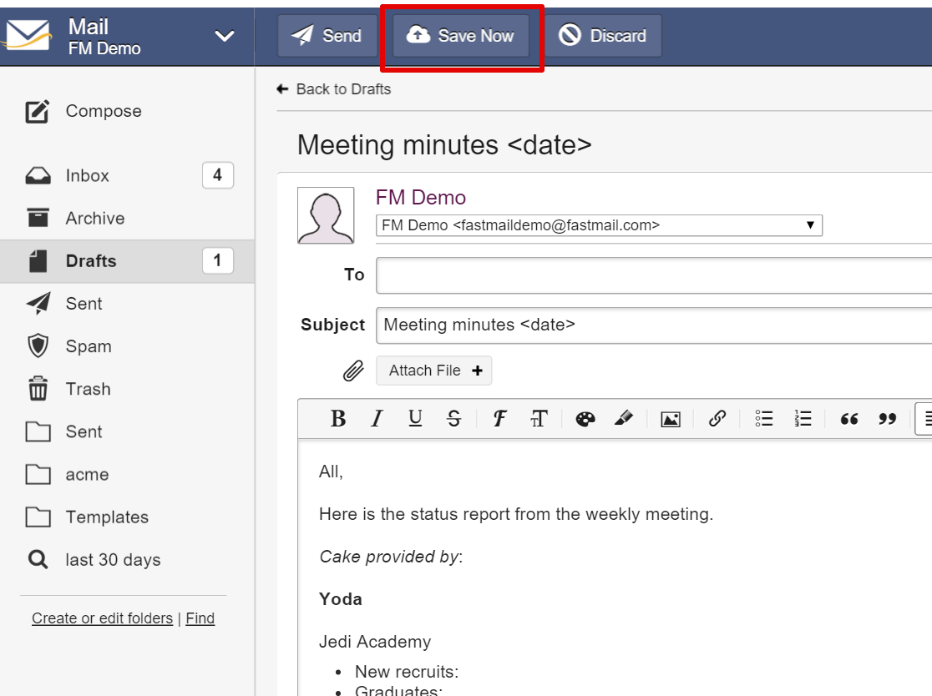
Task: Click the To recipient field
Action: [653, 275]
